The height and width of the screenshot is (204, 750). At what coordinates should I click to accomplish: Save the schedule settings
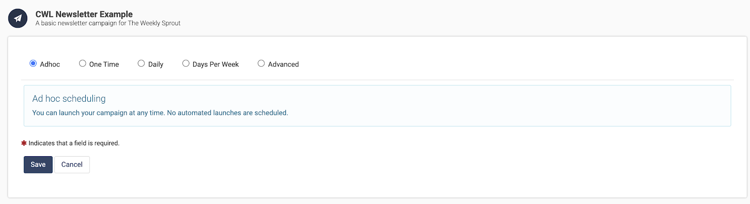tap(38, 165)
